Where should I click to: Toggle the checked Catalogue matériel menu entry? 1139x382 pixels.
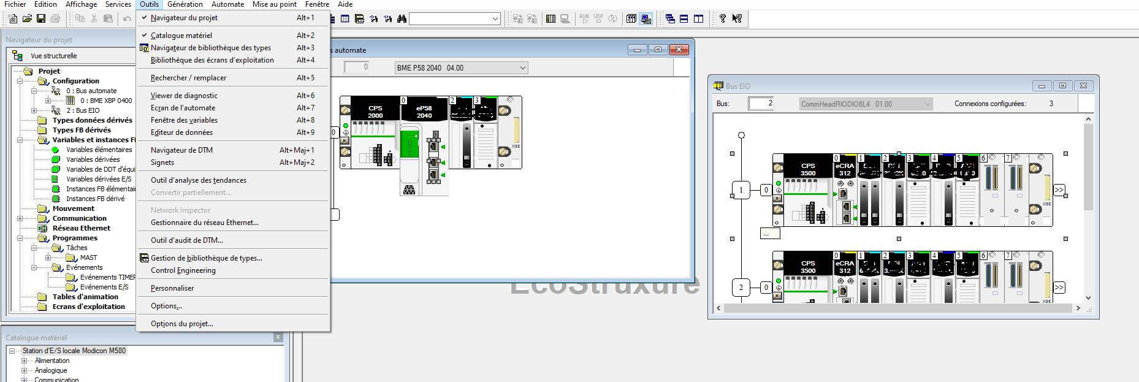(x=181, y=36)
